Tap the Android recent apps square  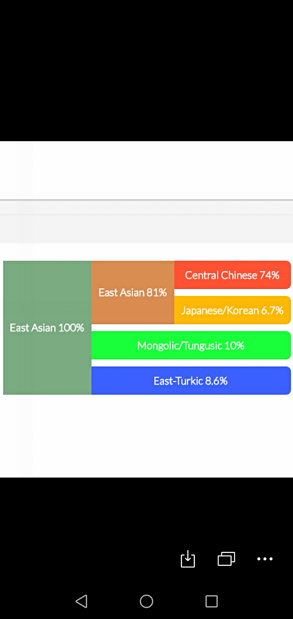point(212,601)
